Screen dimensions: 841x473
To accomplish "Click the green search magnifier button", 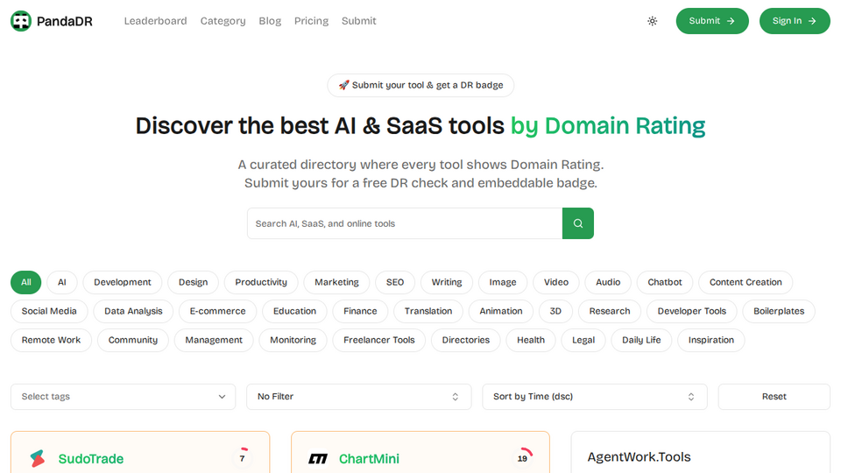I will [x=577, y=223].
